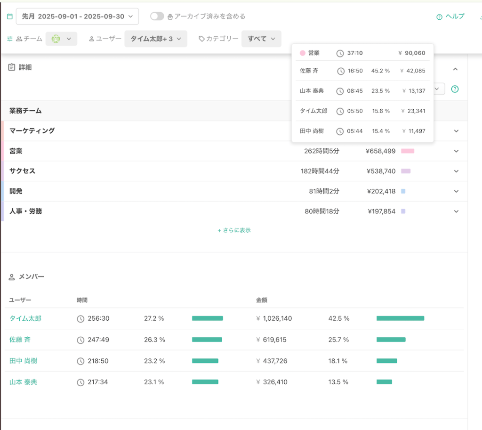Click the clock icon beside 256:30
The image size is (482, 430).
80,319
